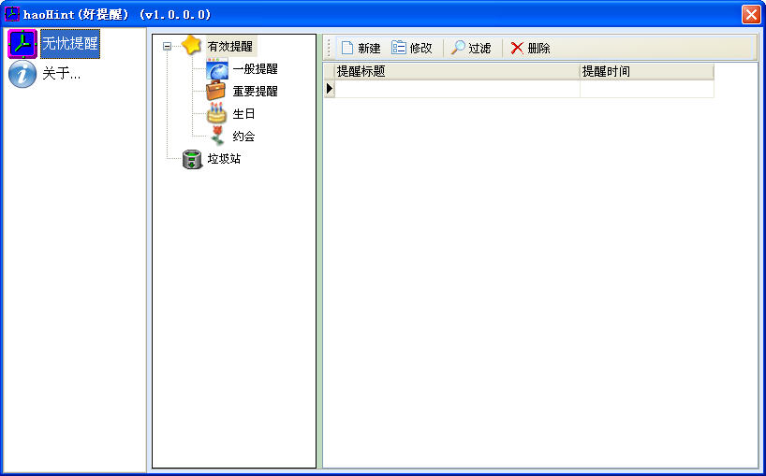The image size is (766, 476).
Task: Click the haoHint title bar app icon
Action: (12, 14)
